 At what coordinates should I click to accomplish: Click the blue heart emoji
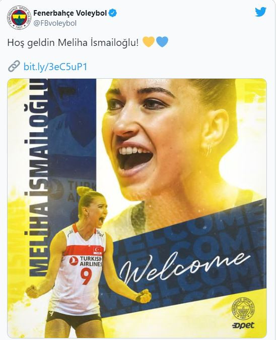pyautogui.click(x=162, y=42)
